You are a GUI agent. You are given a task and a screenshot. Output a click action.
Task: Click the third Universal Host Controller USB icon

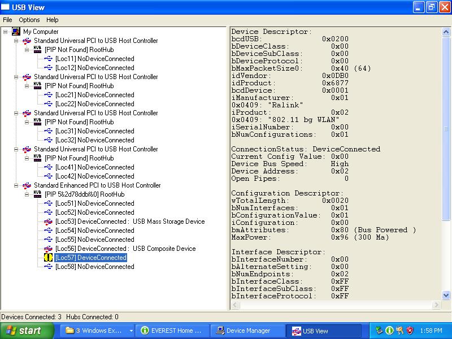[27, 113]
